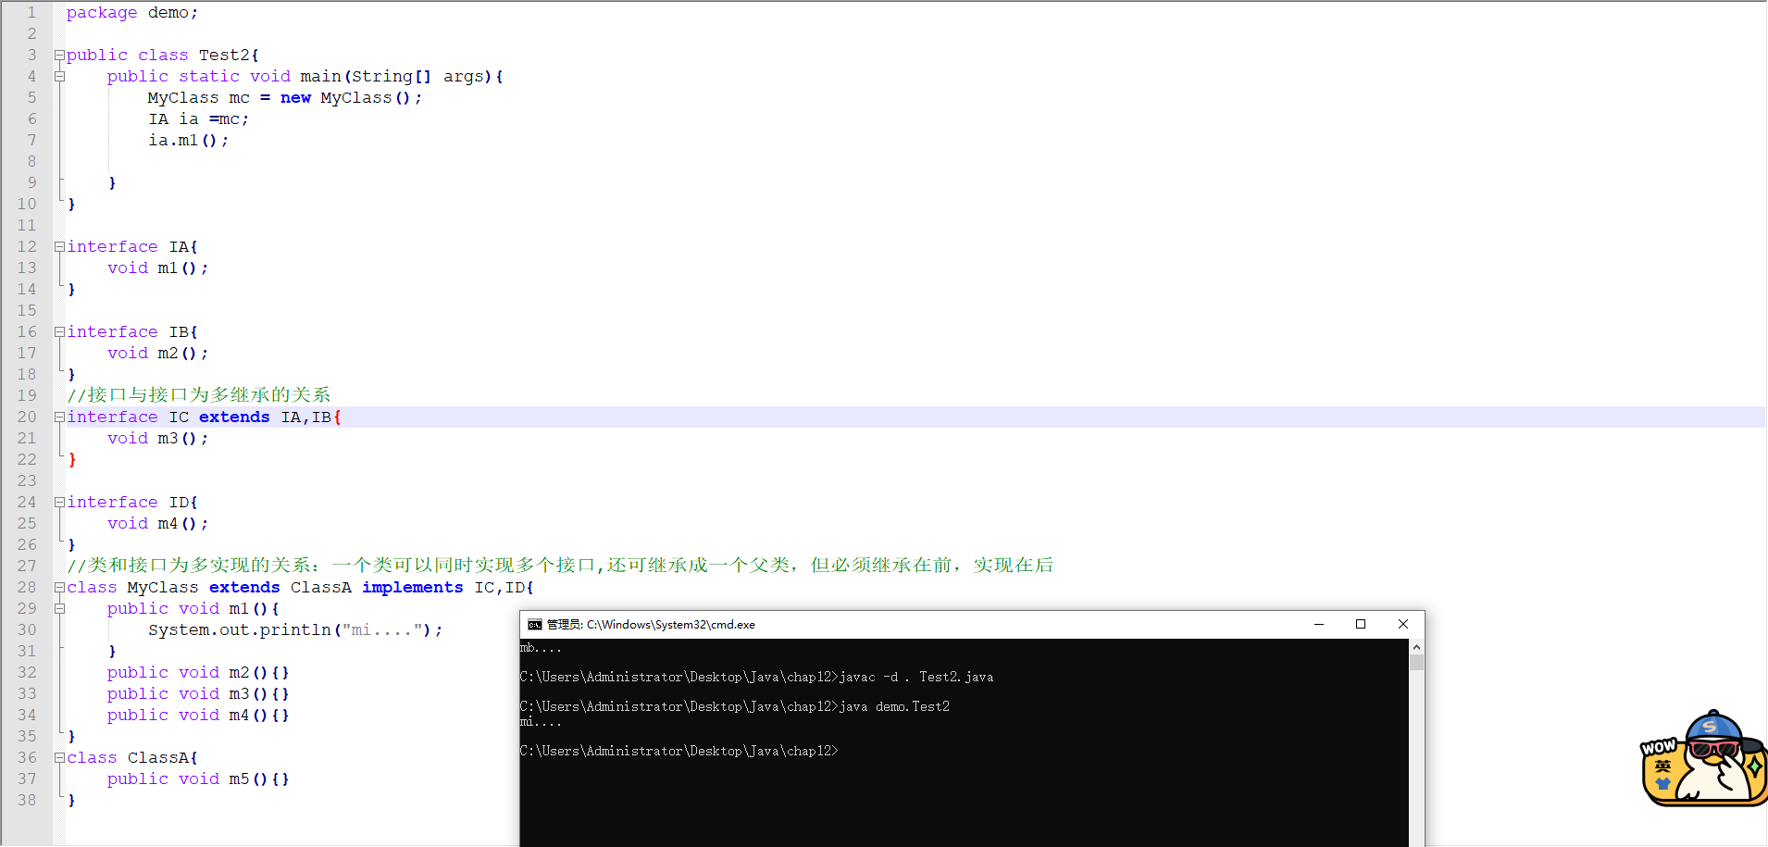Viewport: 1768px width, 847px height.
Task: Collapse the MyClass class fold marker
Action: 59,588
